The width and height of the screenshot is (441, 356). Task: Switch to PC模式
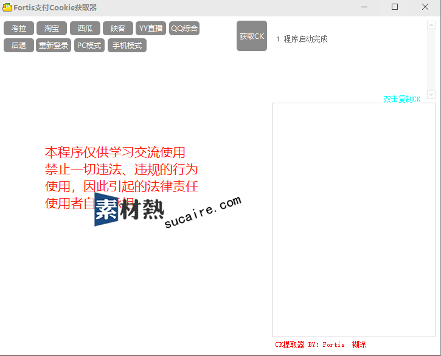89,45
